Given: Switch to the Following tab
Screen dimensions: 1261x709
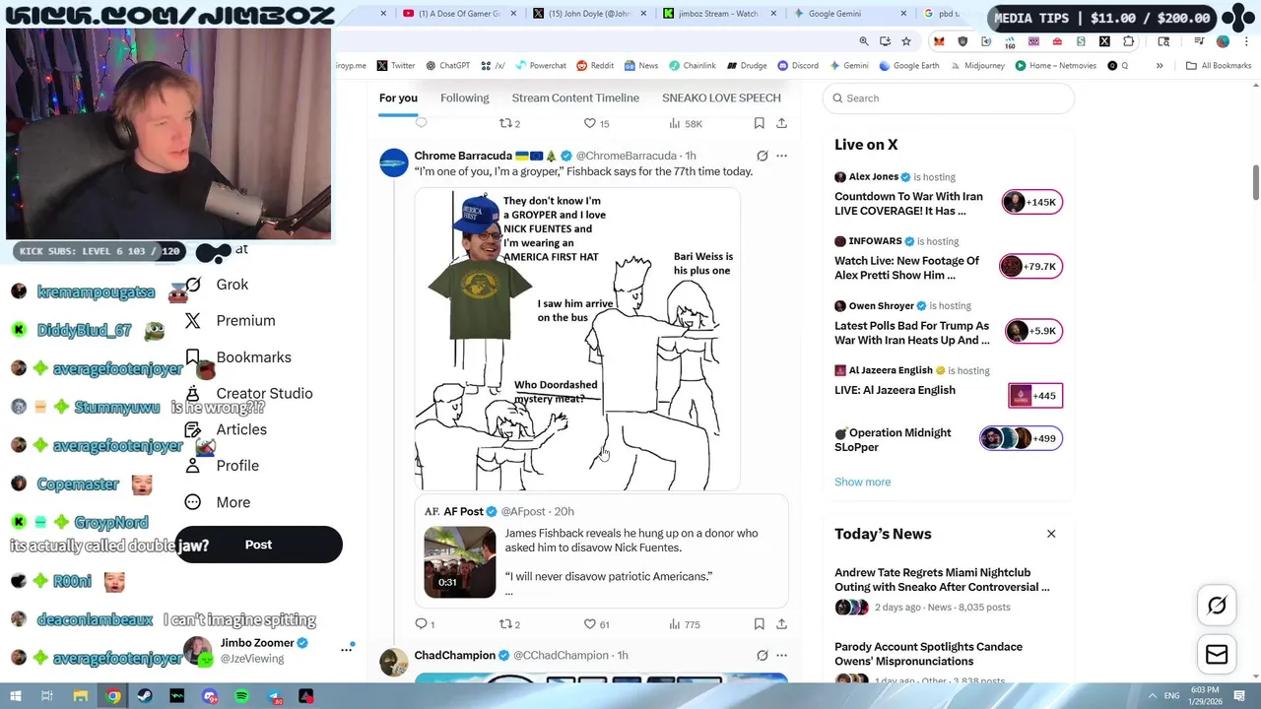Looking at the screenshot, I should 464,97.
